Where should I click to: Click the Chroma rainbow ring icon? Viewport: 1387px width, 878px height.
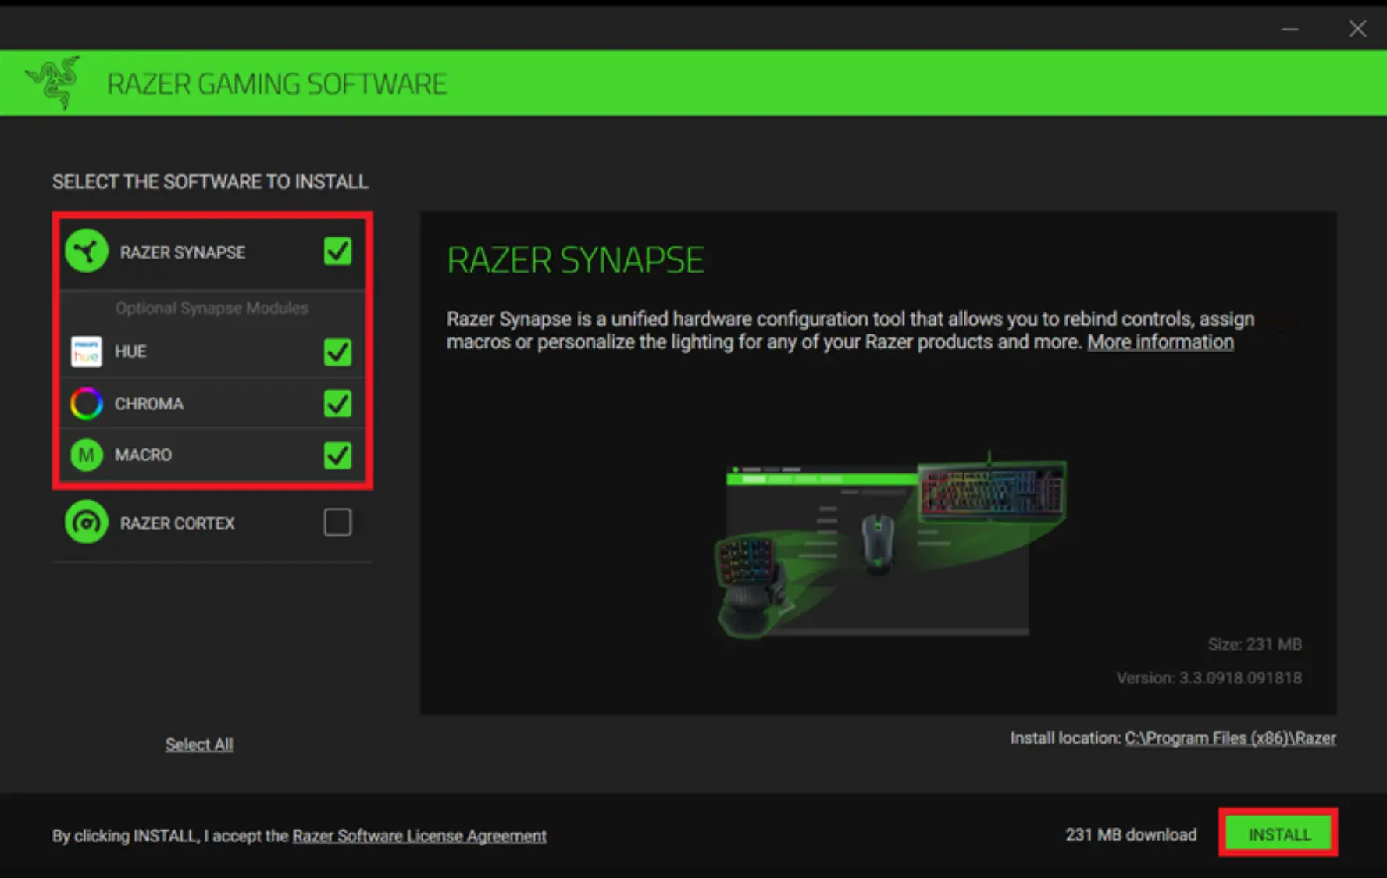(86, 404)
